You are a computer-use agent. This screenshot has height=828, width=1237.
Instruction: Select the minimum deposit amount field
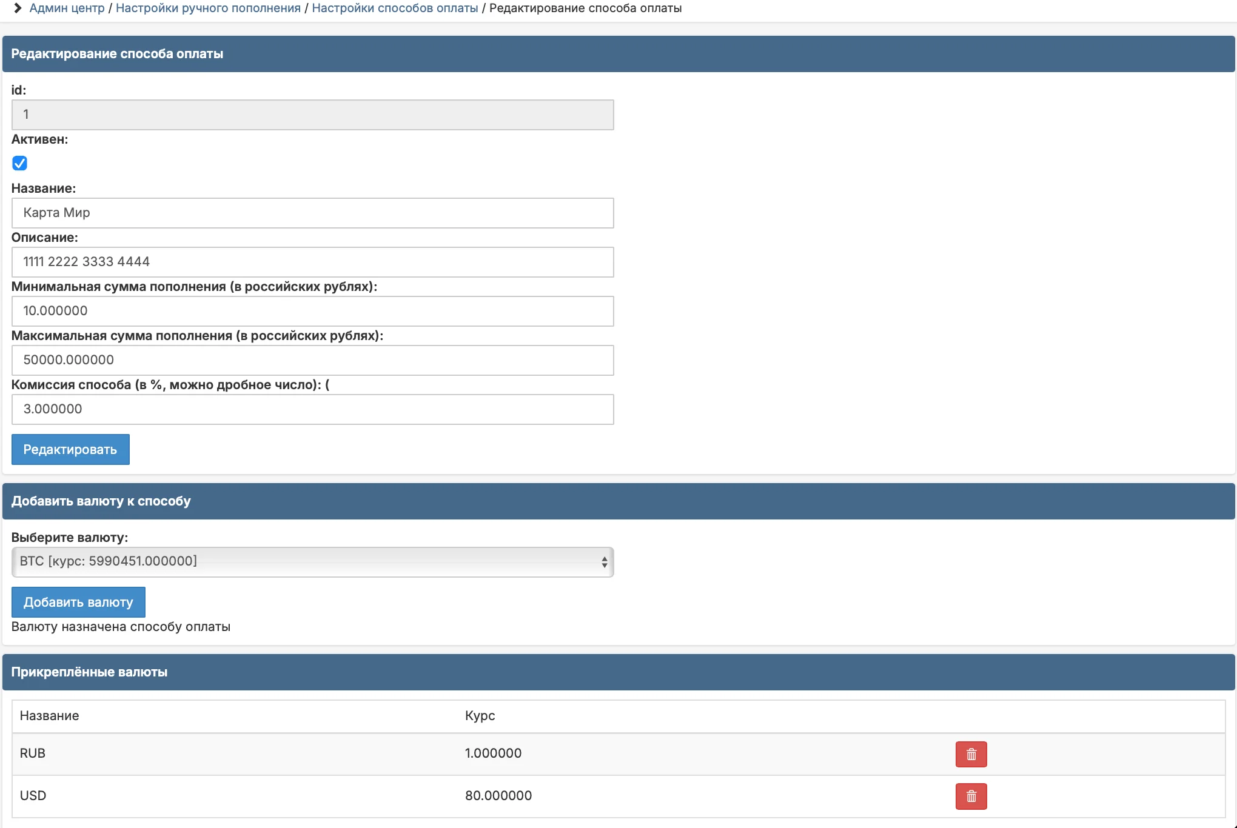pyautogui.click(x=312, y=311)
